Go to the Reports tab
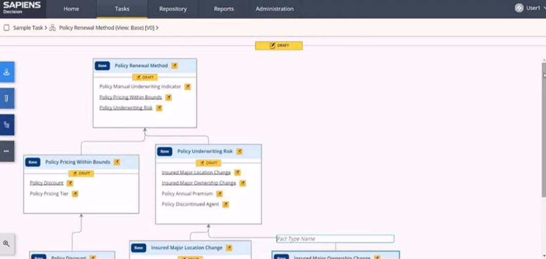The height and width of the screenshot is (259, 546). (223, 9)
